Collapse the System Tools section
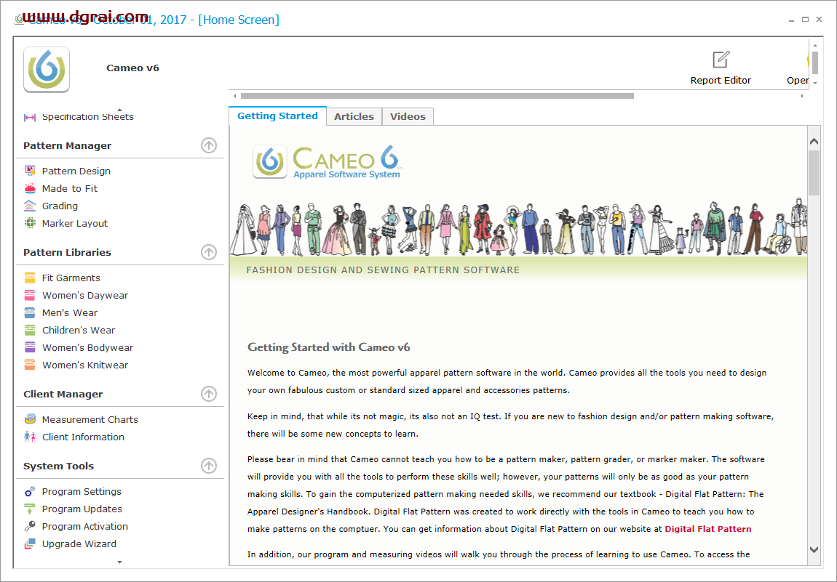837x582 pixels. tap(209, 466)
